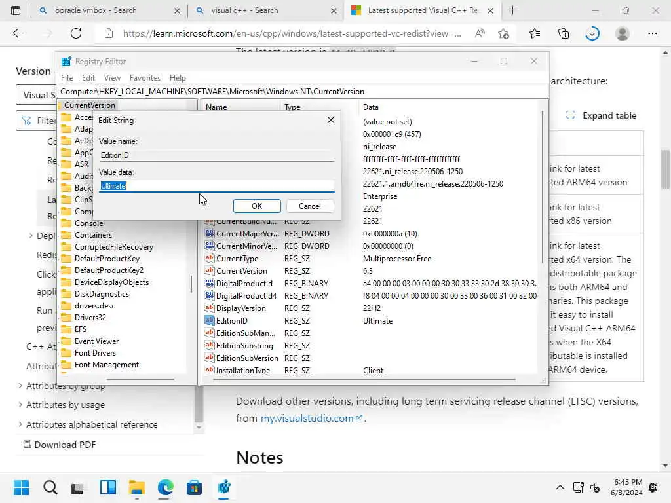The width and height of the screenshot is (671, 503).
Task: Select the CurrentVersion tree node
Action: point(89,105)
